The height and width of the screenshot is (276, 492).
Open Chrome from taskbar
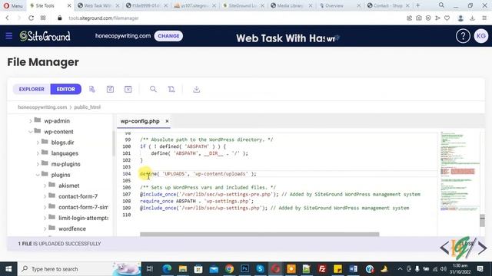(229, 269)
